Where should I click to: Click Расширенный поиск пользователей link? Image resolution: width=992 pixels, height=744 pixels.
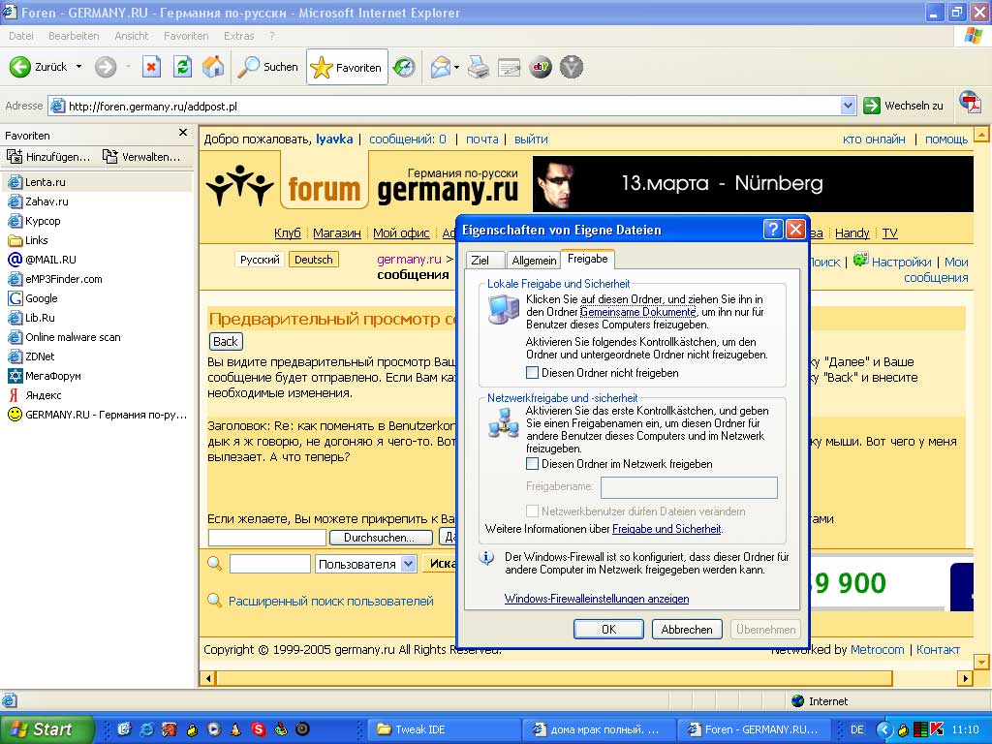[331, 601]
